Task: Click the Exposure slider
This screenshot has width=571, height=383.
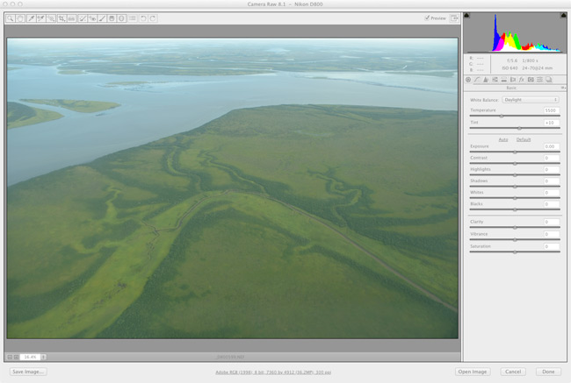Action: 515,152
